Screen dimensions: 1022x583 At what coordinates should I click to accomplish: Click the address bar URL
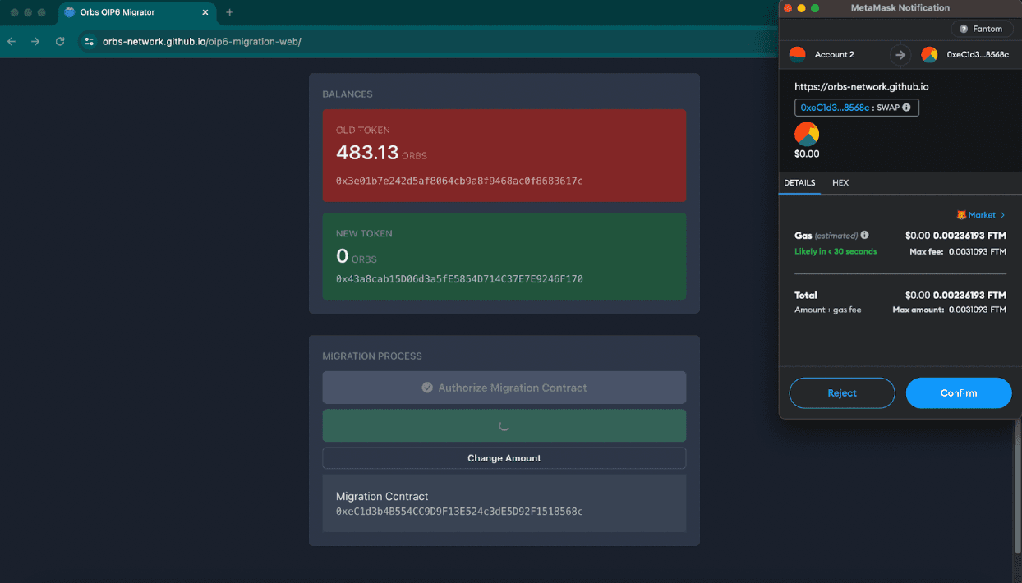[202, 41]
